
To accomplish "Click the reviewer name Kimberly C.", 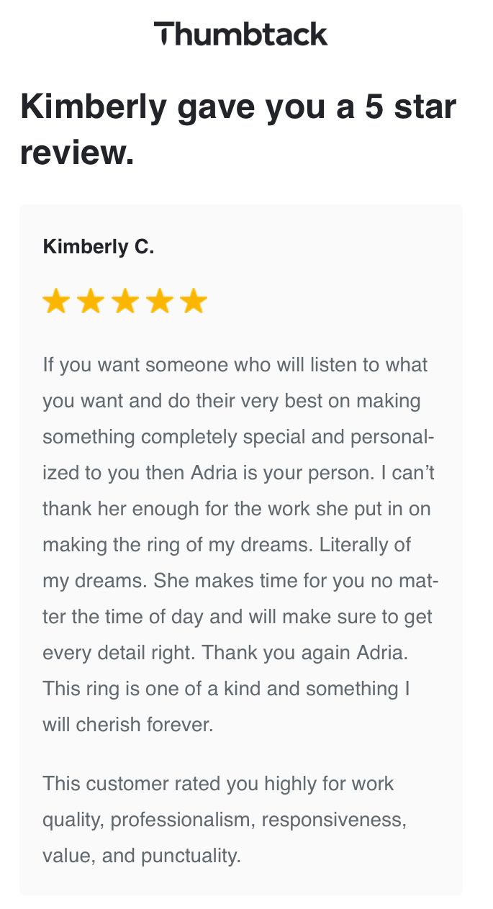I will point(99,247).
